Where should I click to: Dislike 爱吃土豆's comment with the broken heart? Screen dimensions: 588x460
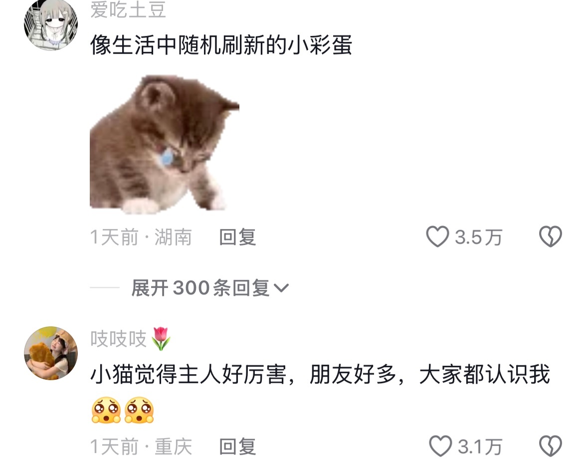pyautogui.click(x=550, y=237)
